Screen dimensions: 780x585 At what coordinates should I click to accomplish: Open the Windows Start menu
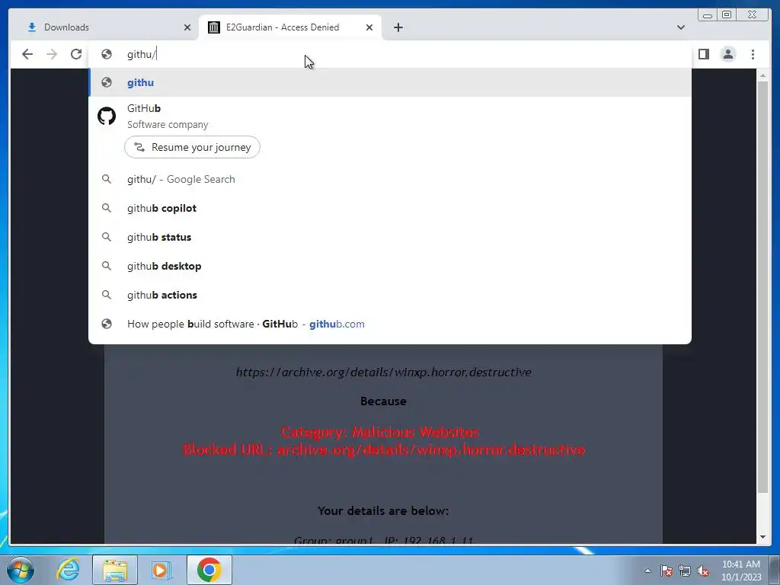point(21,570)
